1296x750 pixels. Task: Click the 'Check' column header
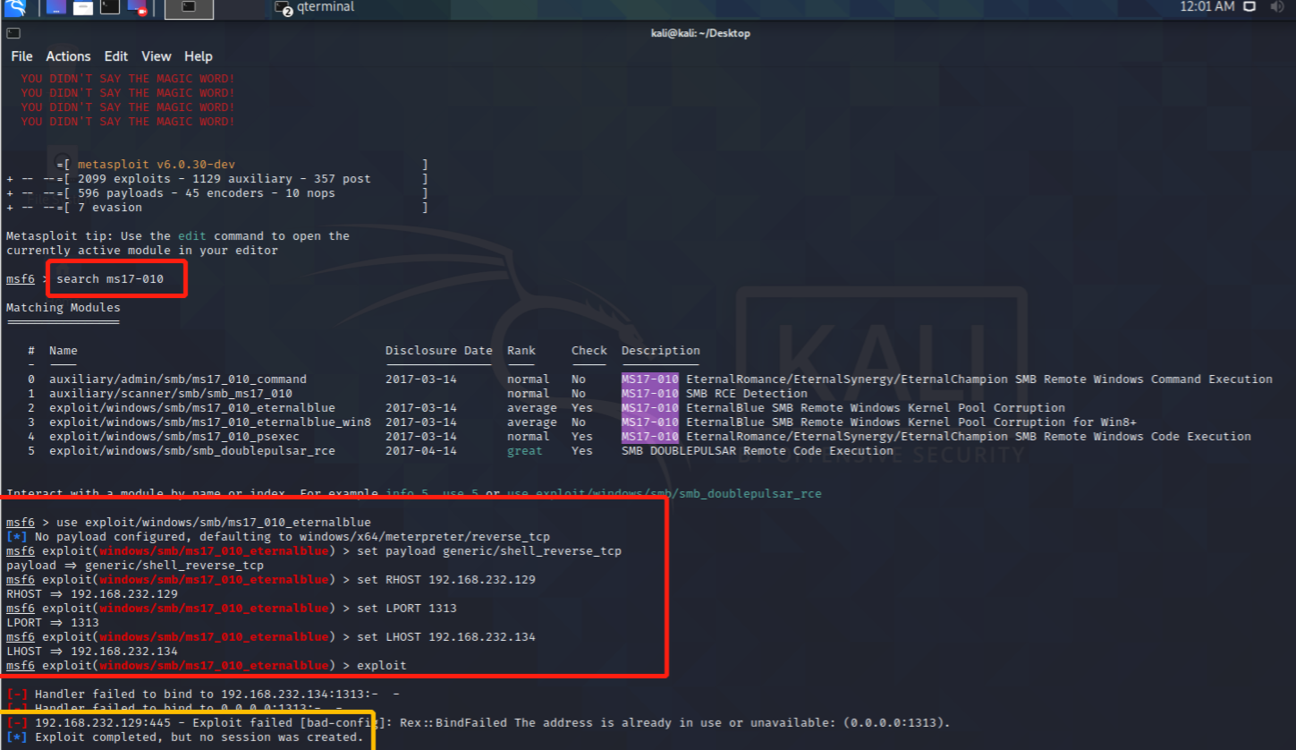(589, 351)
